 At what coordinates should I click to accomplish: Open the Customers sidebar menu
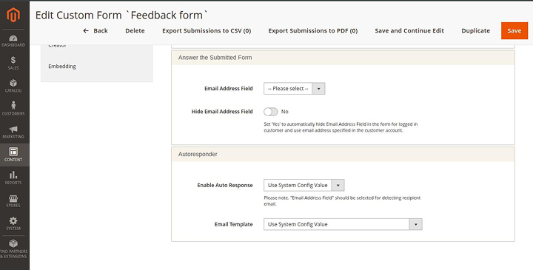coord(13,109)
